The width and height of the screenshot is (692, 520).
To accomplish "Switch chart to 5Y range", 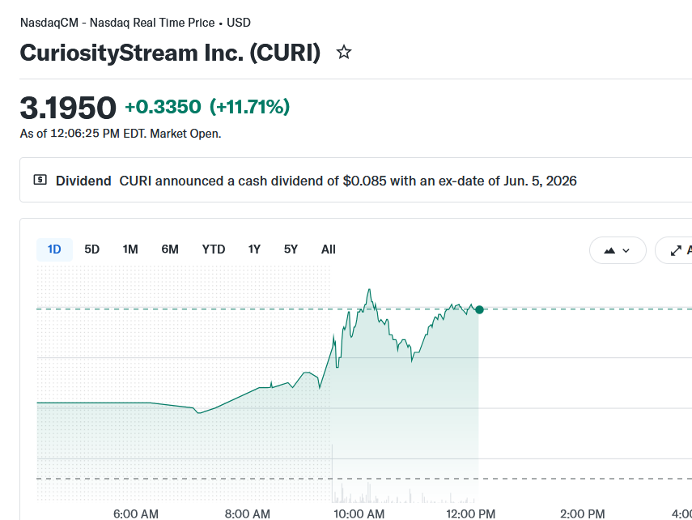I will pyautogui.click(x=291, y=249).
